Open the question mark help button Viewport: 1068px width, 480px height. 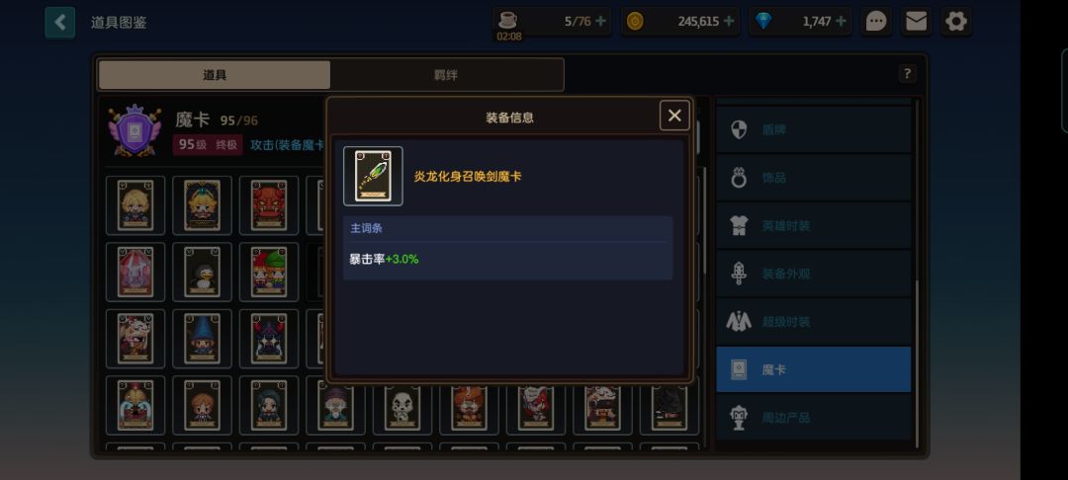[907, 73]
